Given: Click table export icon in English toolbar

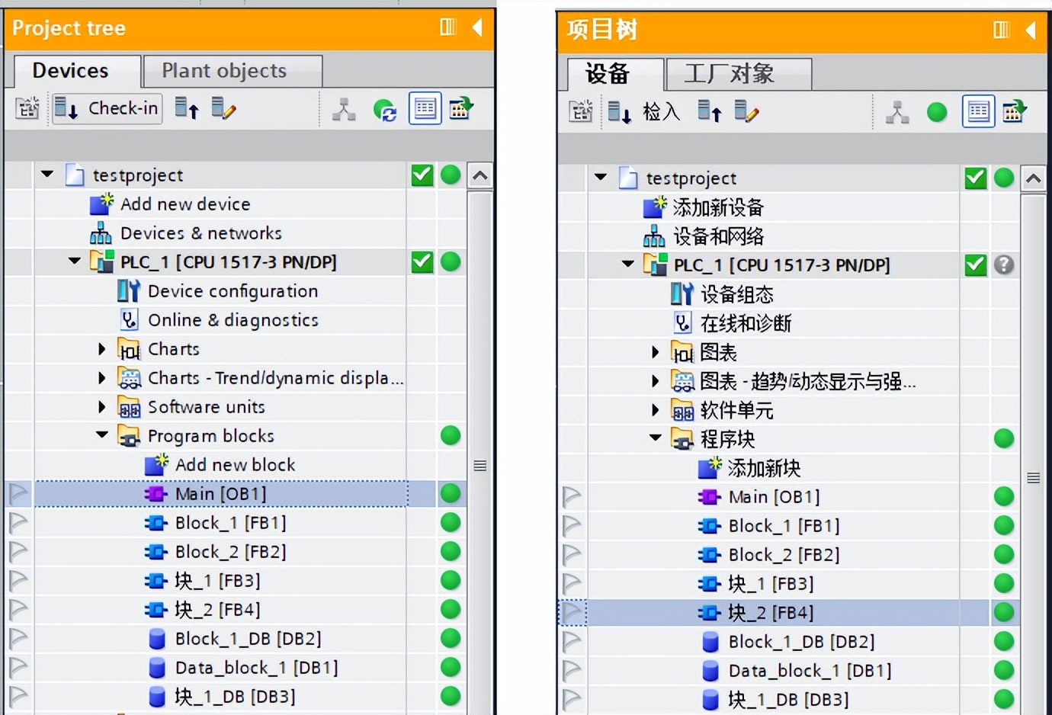Looking at the screenshot, I should pyautogui.click(x=461, y=108).
